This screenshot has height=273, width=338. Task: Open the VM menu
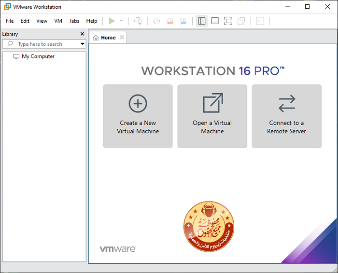coord(58,21)
